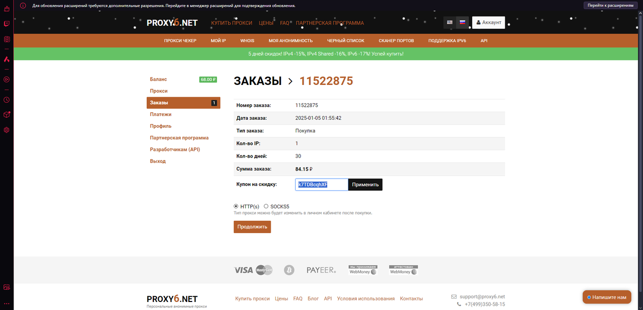Select the SOCKS5 proxy type
The width and height of the screenshot is (643, 310).
point(266,206)
